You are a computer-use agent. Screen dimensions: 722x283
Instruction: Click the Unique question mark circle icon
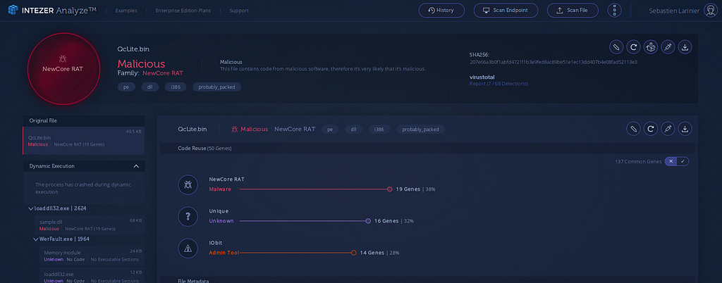click(x=188, y=216)
